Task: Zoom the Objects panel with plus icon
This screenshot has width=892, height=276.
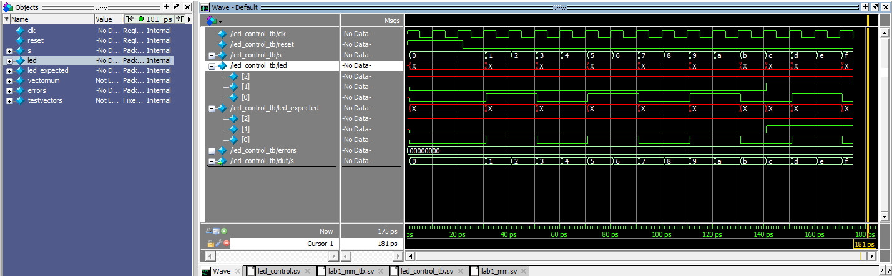Action: pos(167,7)
